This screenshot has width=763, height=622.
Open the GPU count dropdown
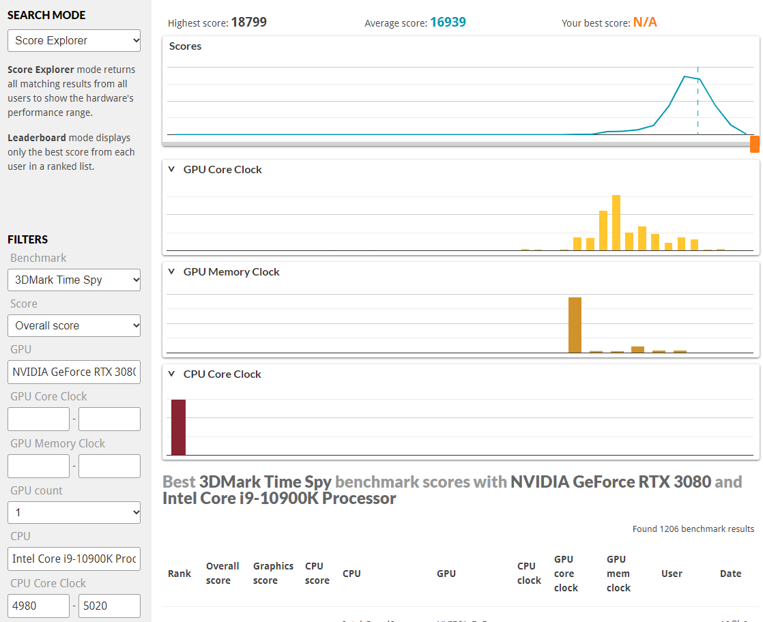tap(74, 512)
